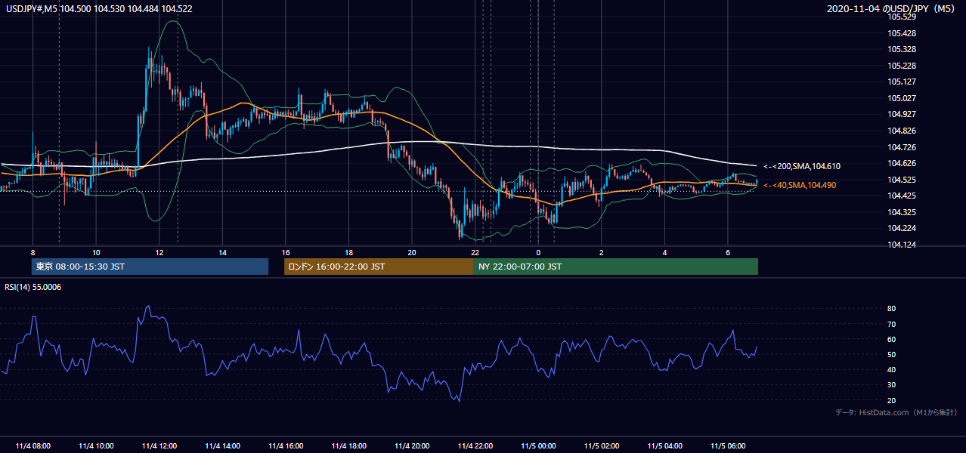Click RSI scale level 80

[892, 309]
